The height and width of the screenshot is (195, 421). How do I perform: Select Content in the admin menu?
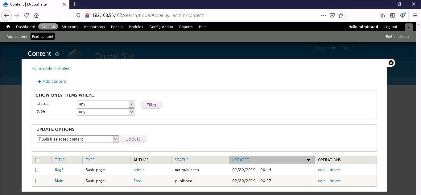(48, 27)
